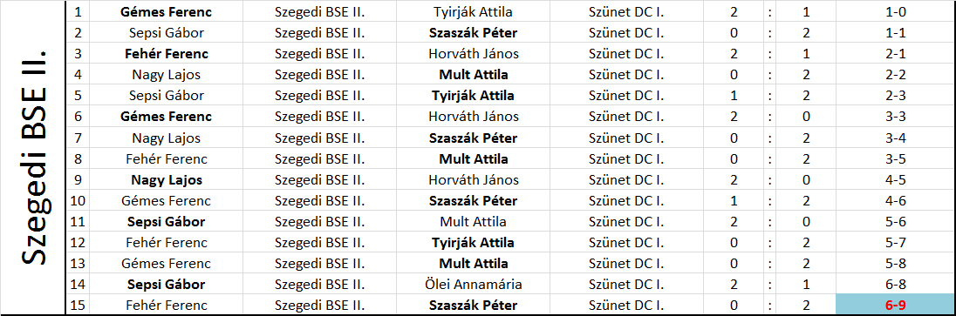Select the 4-6 running score cell
Image resolution: width=956 pixels, height=316 pixels.
(895, 200)
